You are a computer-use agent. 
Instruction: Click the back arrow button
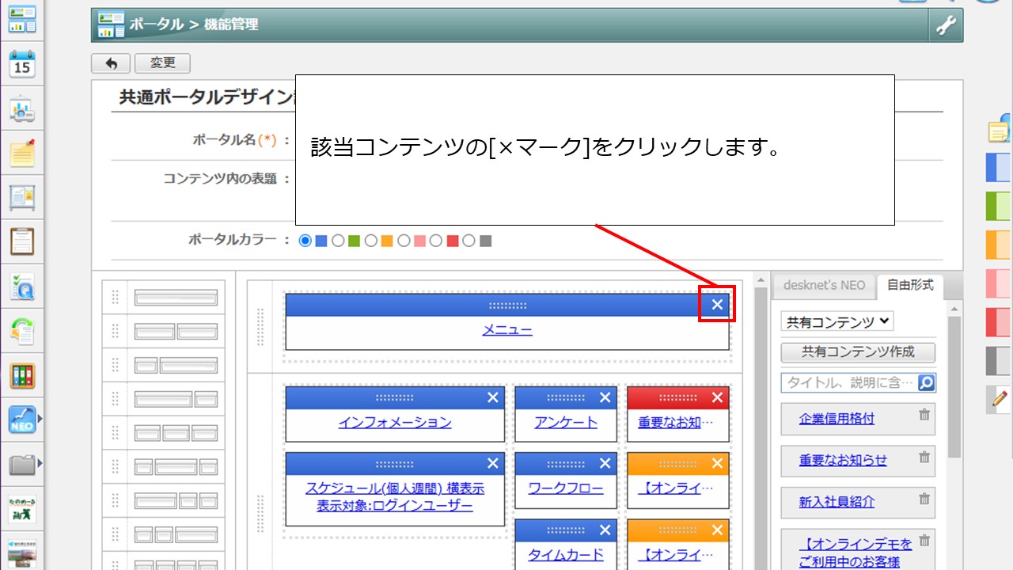pos(111,63)
